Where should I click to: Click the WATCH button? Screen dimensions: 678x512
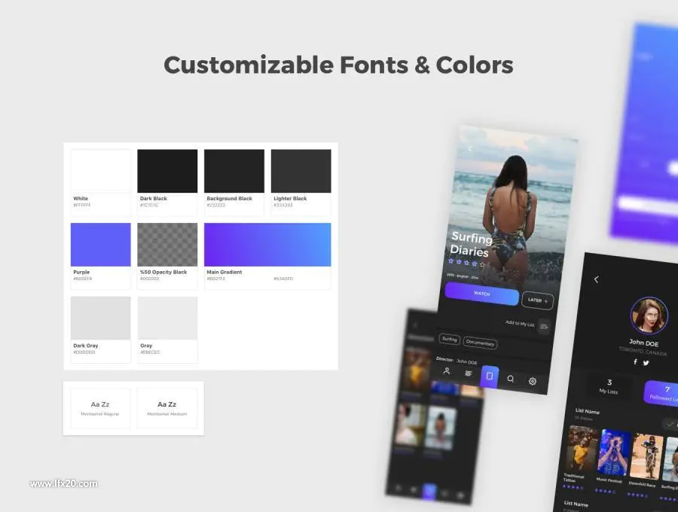[481, 294]
